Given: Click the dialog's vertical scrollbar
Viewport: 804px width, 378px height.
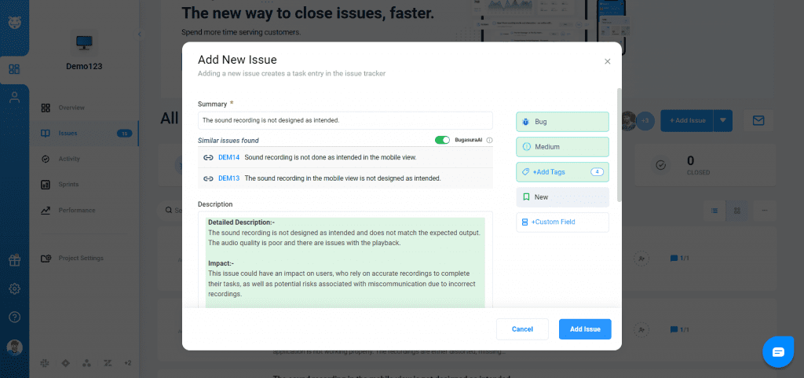Looking at the screenshot, I should click(619, 144).
